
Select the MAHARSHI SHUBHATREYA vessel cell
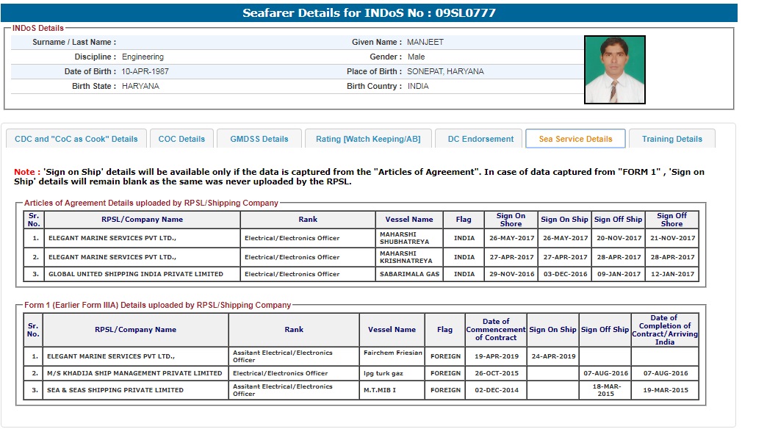coord(406,238)
